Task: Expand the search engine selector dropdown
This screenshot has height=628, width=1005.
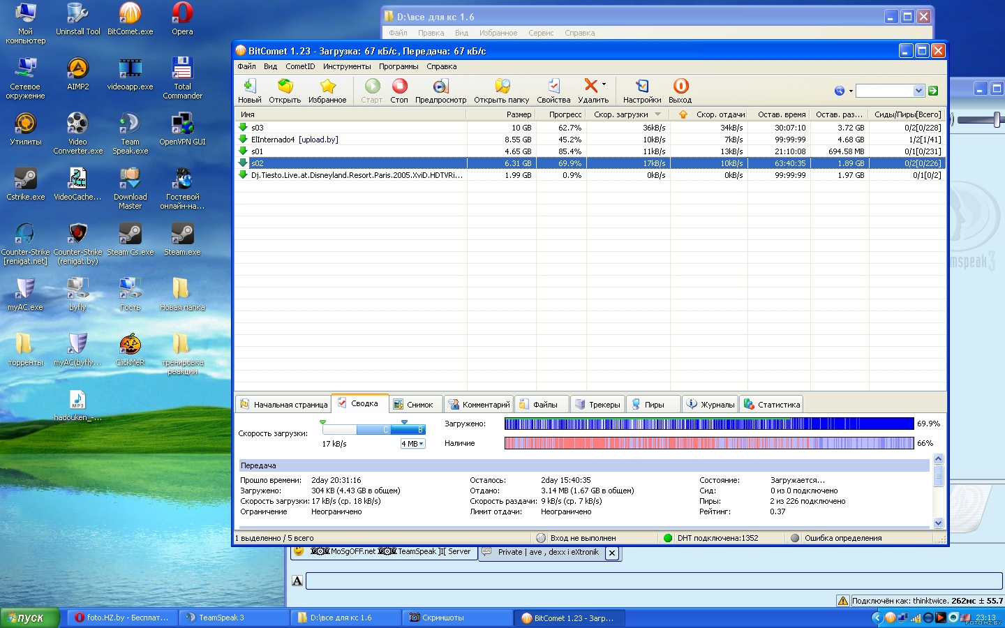Action: pos(851,91)
